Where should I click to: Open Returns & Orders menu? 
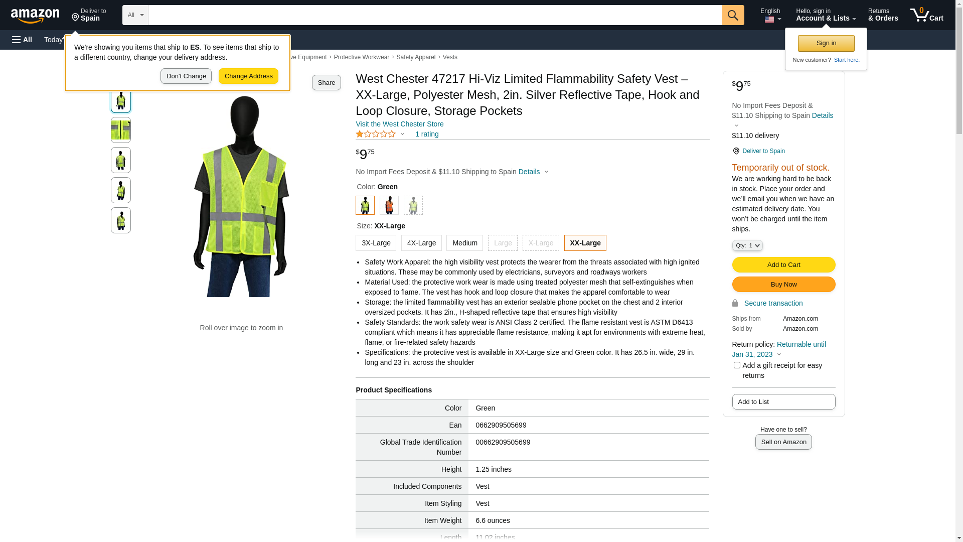[883, 15]
